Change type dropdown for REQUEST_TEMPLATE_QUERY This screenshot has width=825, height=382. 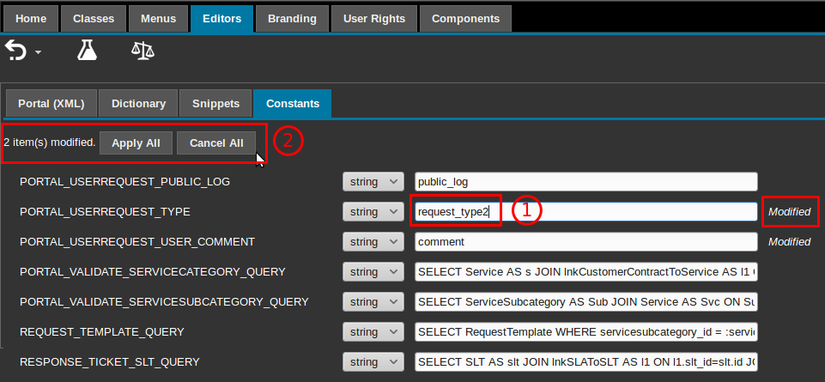click(373, 332)
